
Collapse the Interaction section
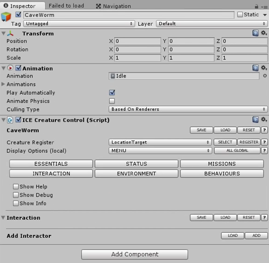(x=3, y=218)
